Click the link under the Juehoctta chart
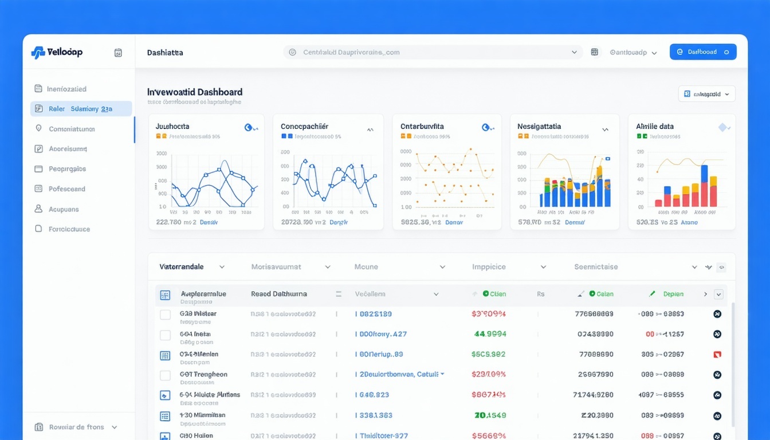Viewport: 770px width, 440px height. 209,222
